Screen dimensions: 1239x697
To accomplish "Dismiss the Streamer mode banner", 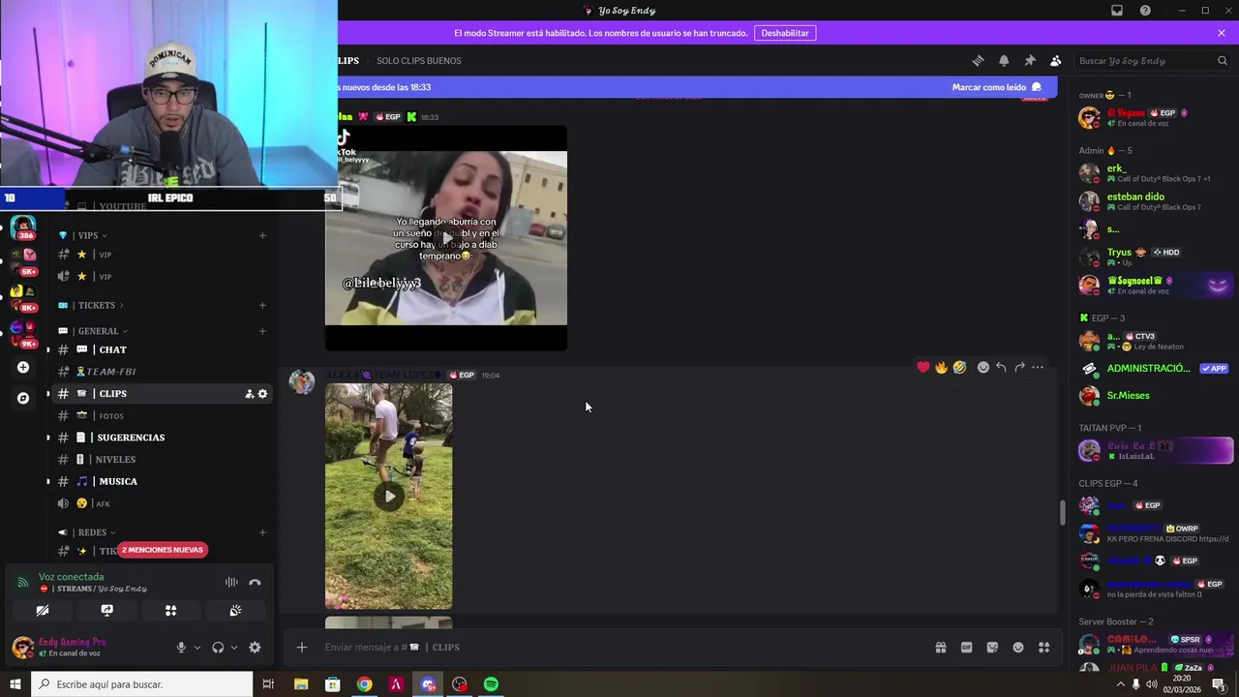I will click(x=1222, y=33).
